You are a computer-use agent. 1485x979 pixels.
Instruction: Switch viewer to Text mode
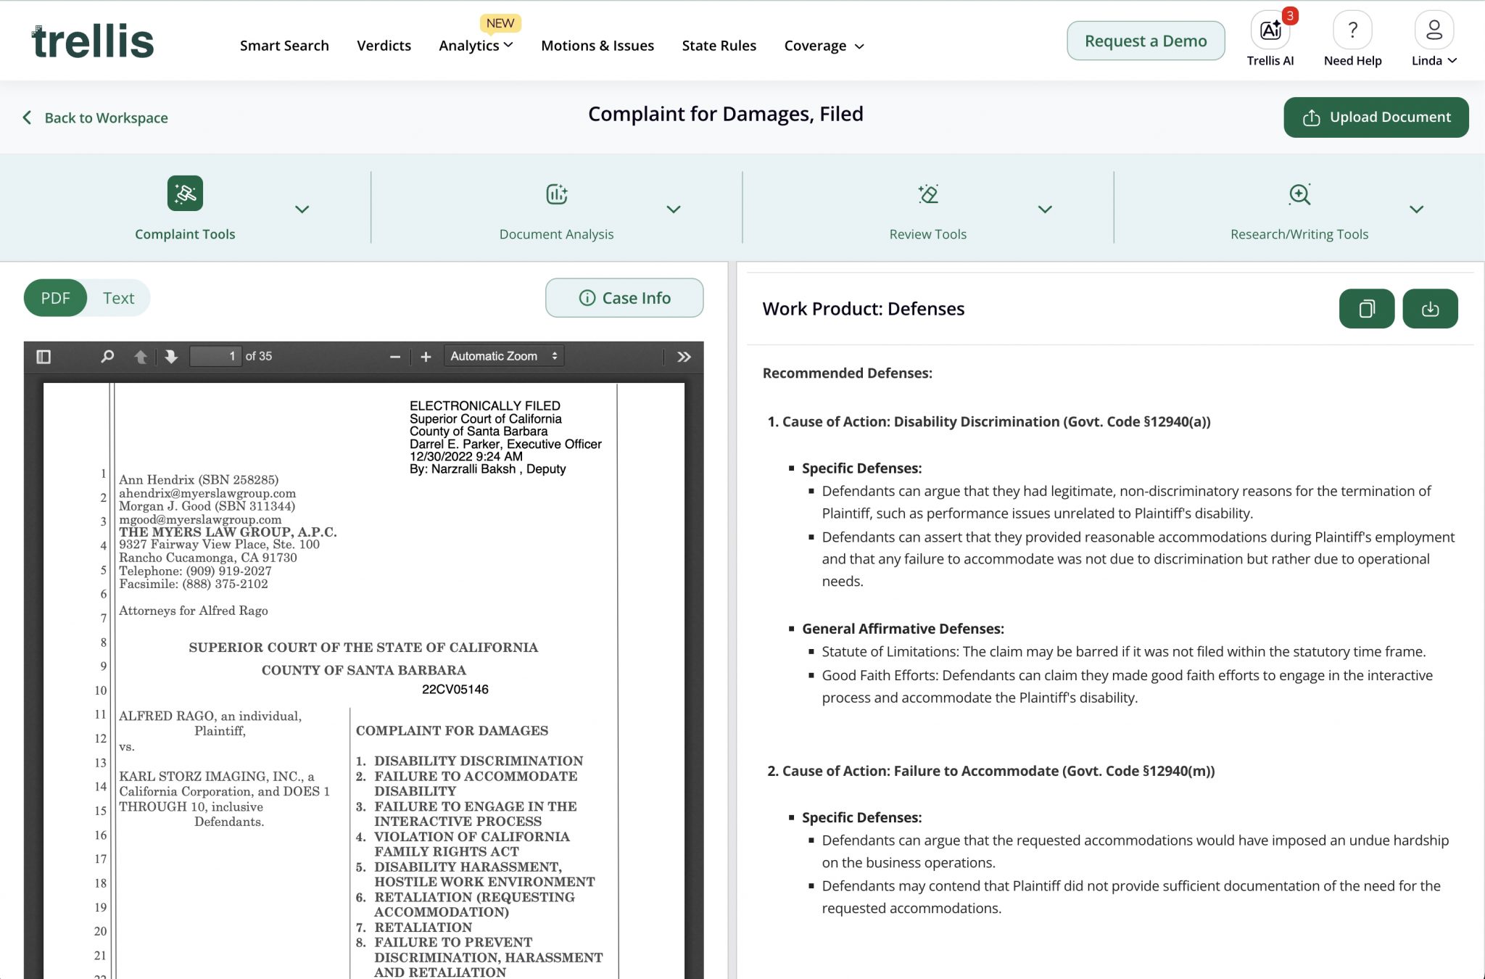click(x=118, y=298)
